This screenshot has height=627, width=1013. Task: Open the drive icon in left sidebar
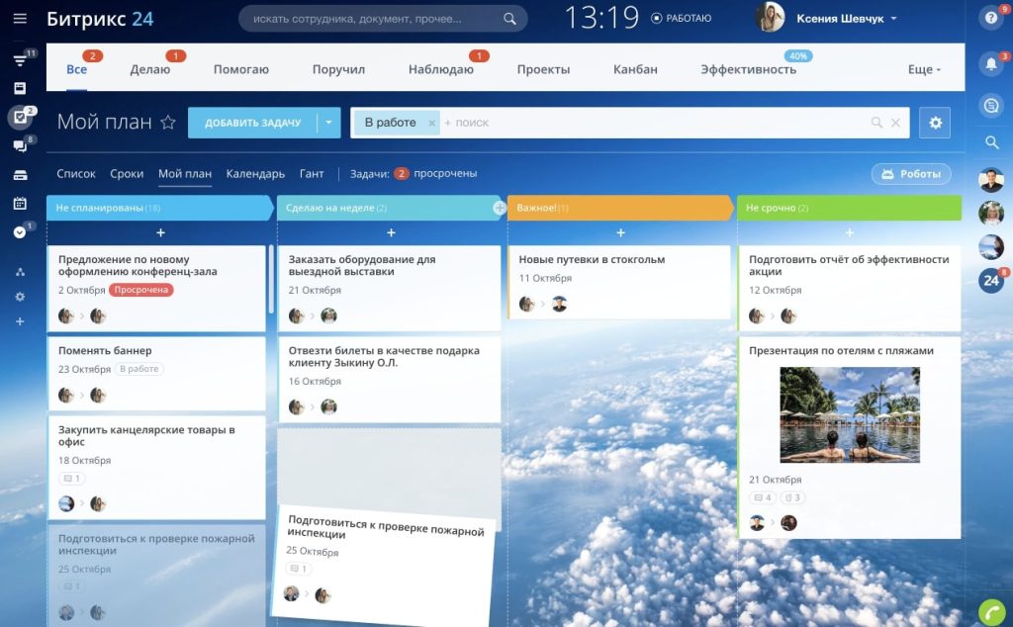(x=20, y=175)
